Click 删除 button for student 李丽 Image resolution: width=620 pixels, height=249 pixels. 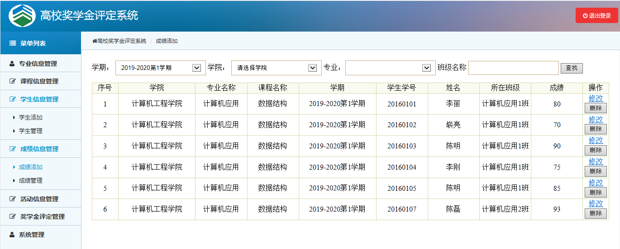tap(596, 108)
